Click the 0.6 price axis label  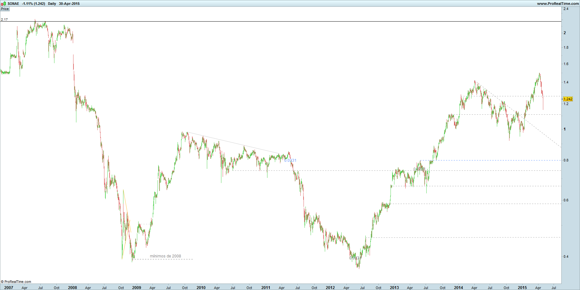click(x=566, y=200)
